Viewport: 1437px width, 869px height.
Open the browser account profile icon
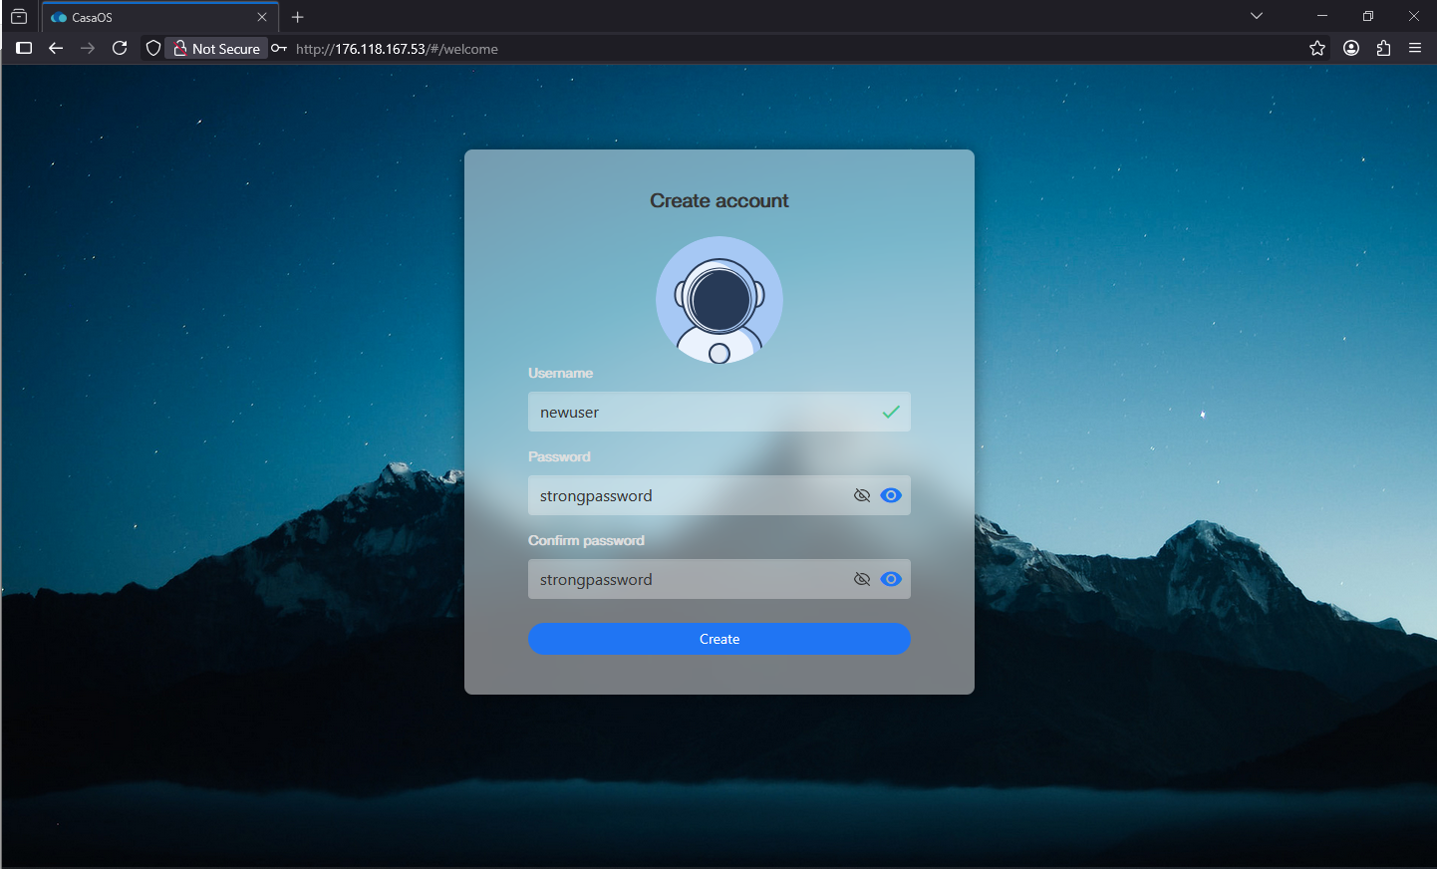pos(1350,48)
